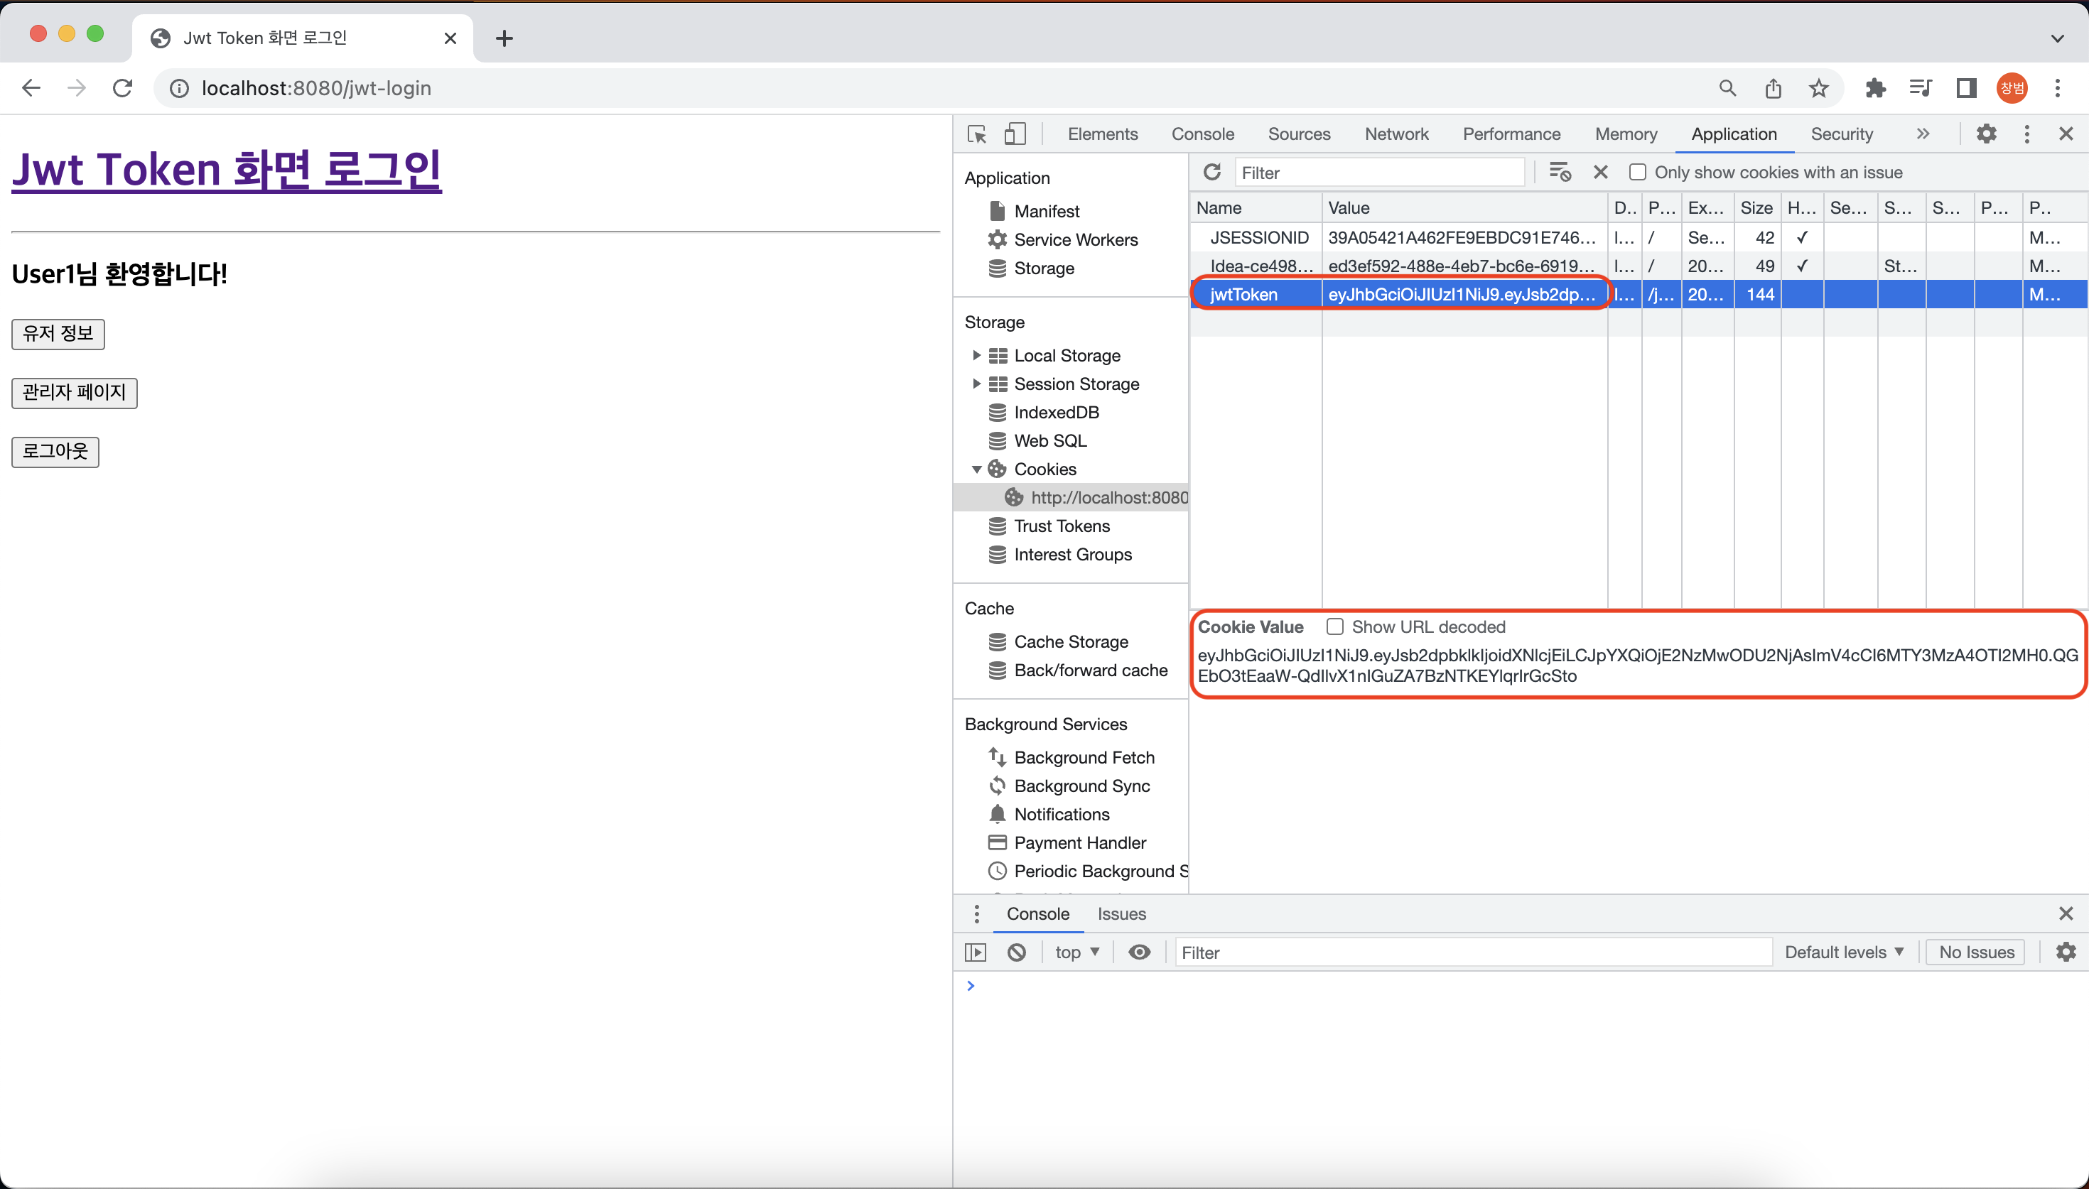The width and height of the screenshot is (2089, 1189).
Task: Bookmark this page with the star icon
Action: pos(1819,88)
